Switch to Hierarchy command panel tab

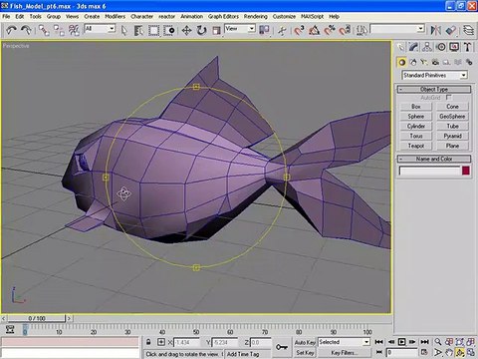[x=427, y=47]
